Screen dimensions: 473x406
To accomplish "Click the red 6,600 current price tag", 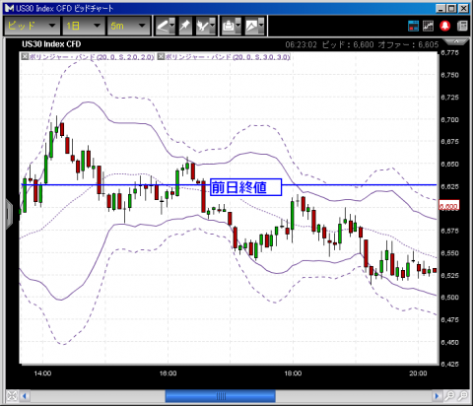I will pyautogui.click(x=449, y=206).
